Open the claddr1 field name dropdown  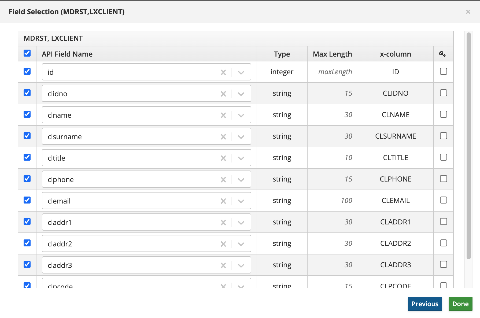[x=241, y=223]
